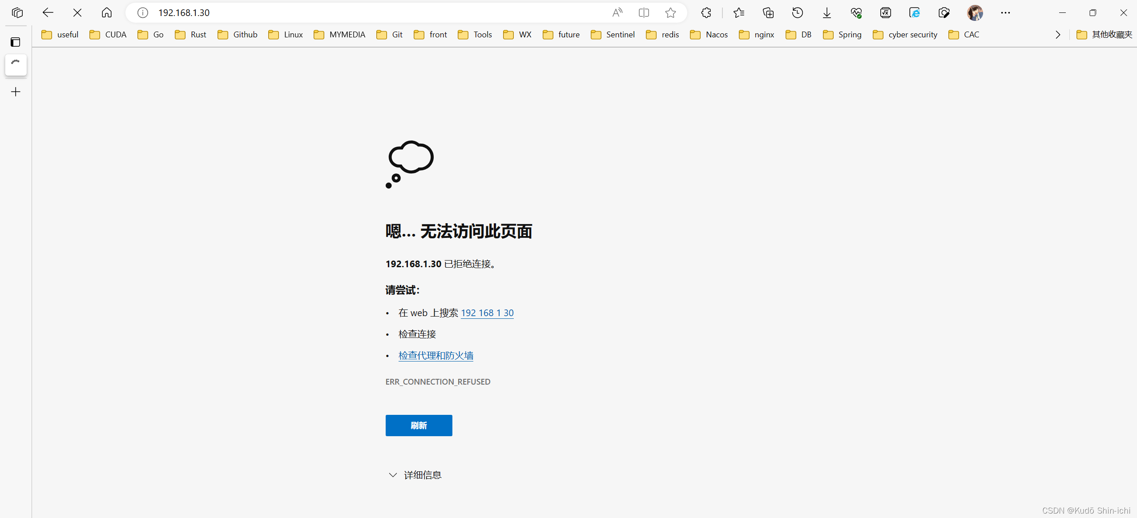Open the downloads icon

827,12
